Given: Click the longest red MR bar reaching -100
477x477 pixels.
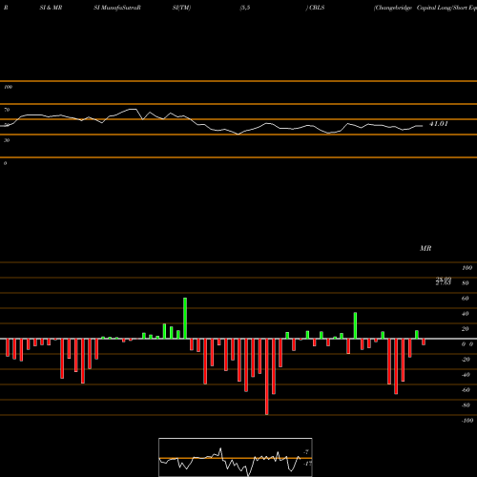Looking at the screenshot, I should 267,377.
